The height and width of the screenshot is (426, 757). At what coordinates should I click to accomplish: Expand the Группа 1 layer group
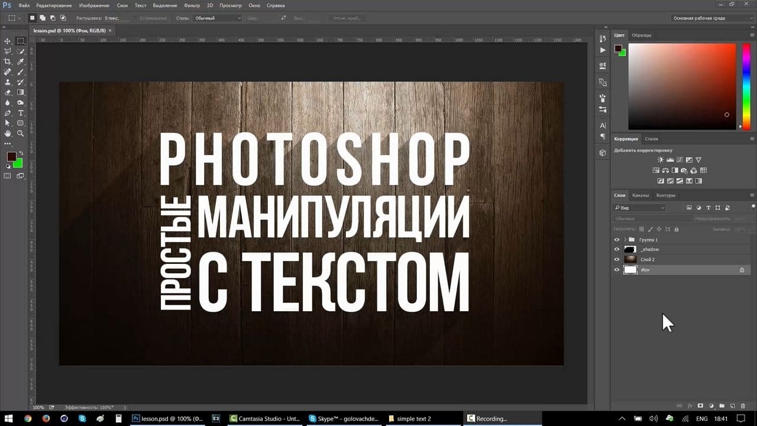pos(625,240)
